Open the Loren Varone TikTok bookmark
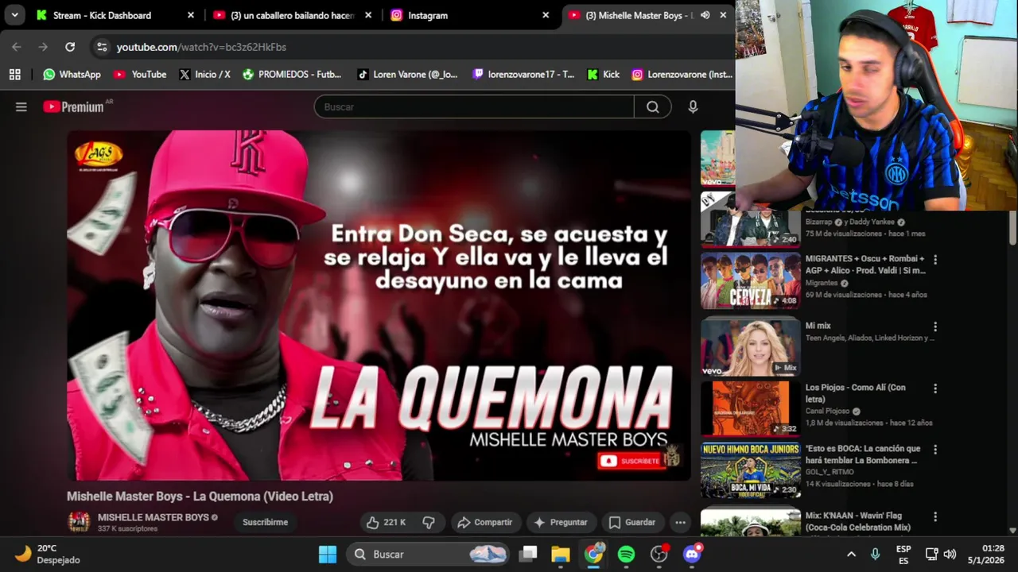This screenshot has height=572, width=1018. tap(407, 74)
